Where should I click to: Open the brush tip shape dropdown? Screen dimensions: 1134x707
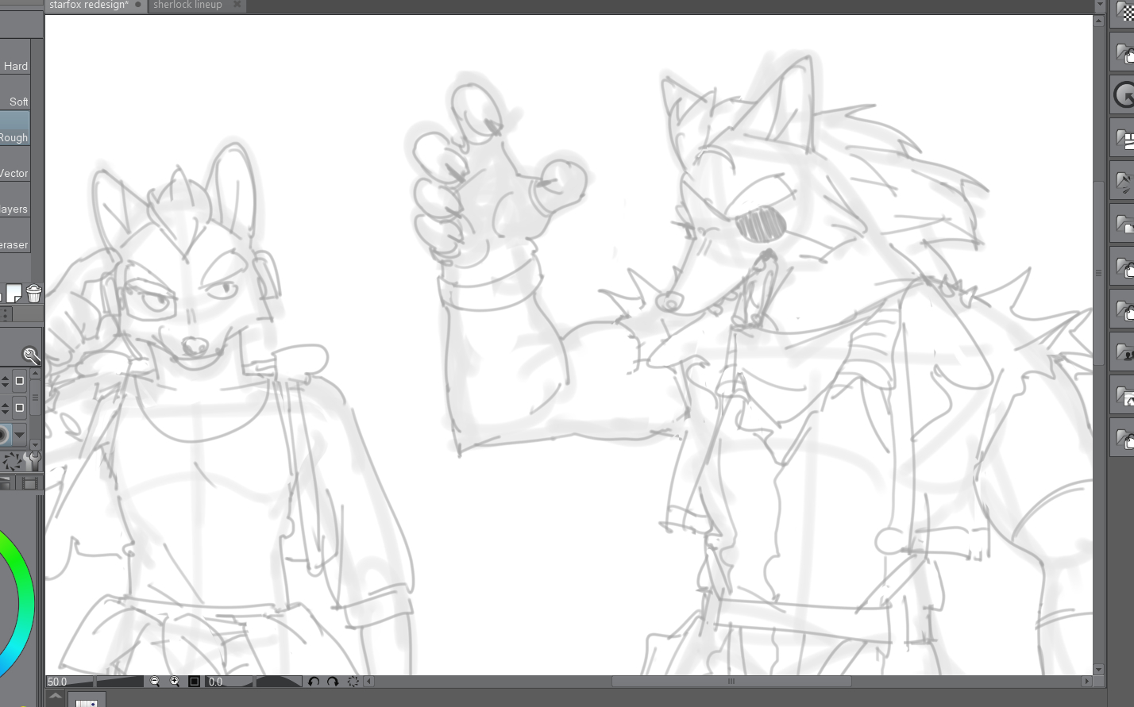click(x=20, y=435)
